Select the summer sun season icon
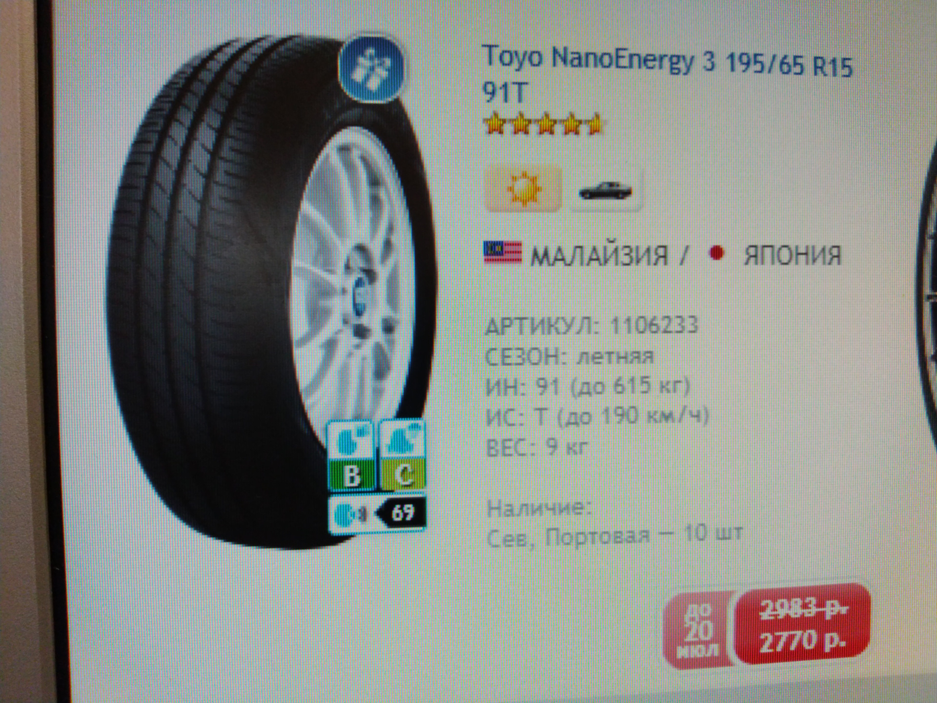 [523, 188]
